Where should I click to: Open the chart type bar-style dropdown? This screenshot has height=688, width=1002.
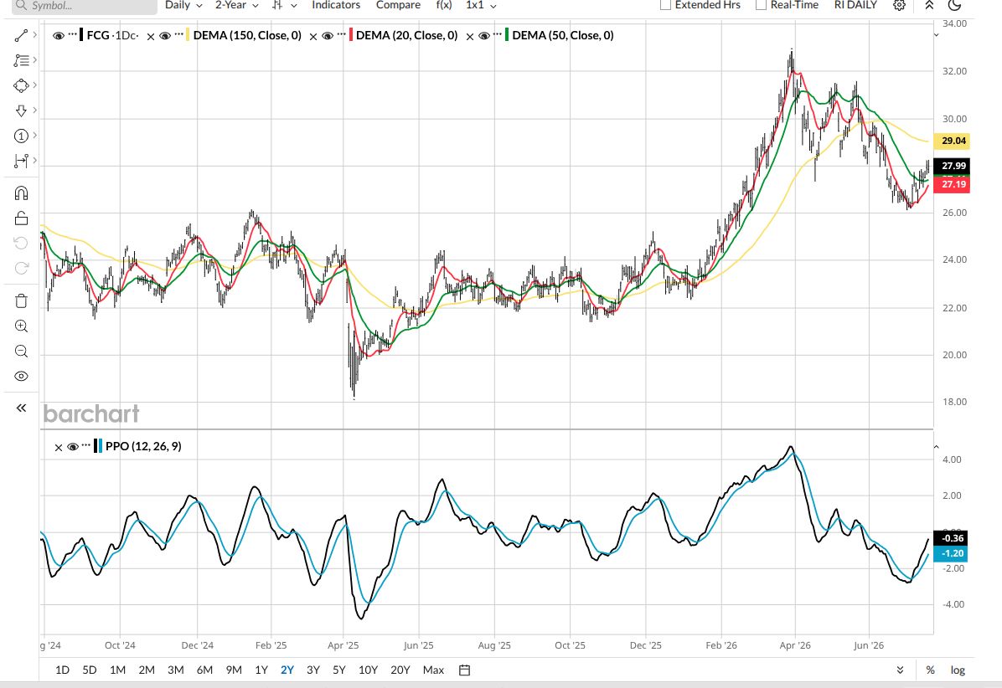pos(284,5)
